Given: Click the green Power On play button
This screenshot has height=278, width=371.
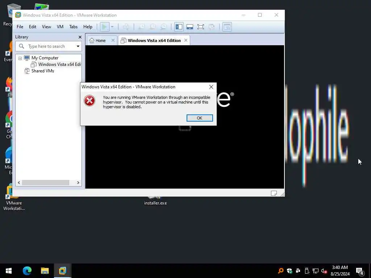Looking at the screenshot, I should [105, 27].
